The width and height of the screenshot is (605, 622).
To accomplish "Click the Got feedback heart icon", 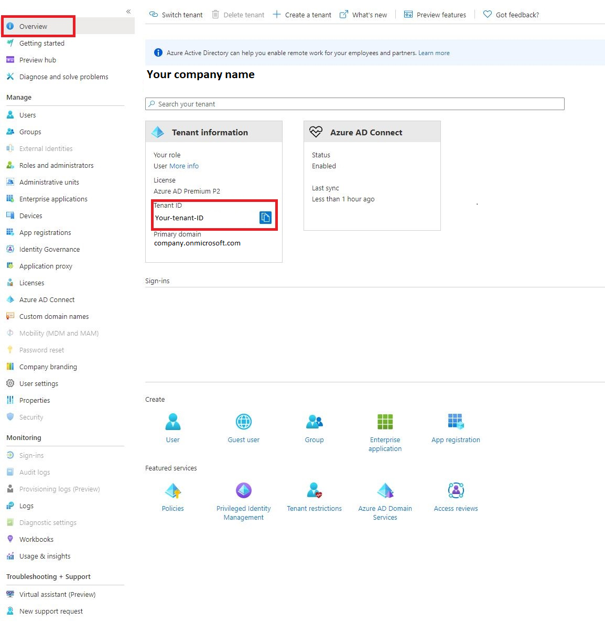I will (x=487, y=14).
